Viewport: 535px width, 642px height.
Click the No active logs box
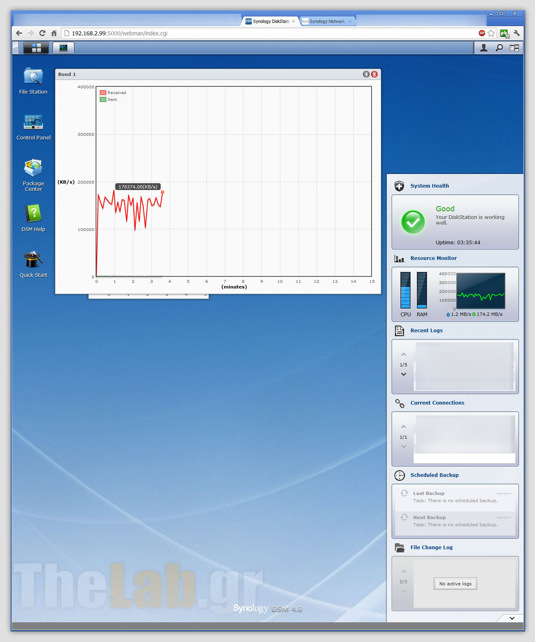[x=455, y=584]
